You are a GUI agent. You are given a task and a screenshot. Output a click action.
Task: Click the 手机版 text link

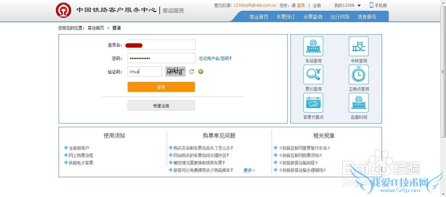(381, 5)
